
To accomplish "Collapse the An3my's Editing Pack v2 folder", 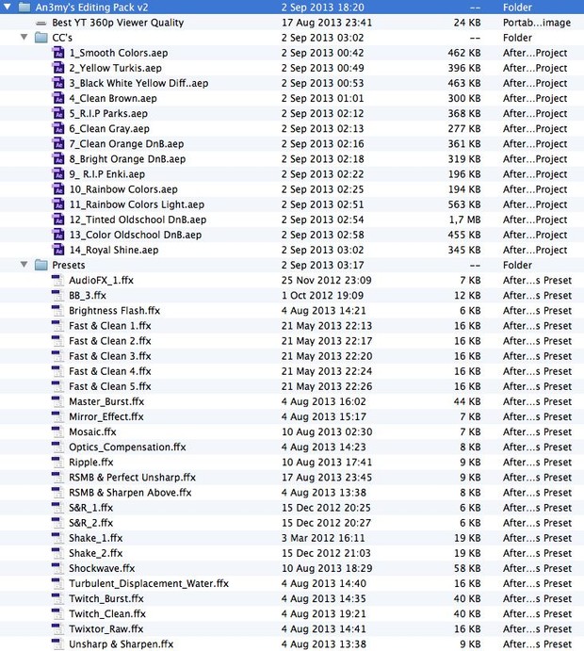I will [7, 7].
